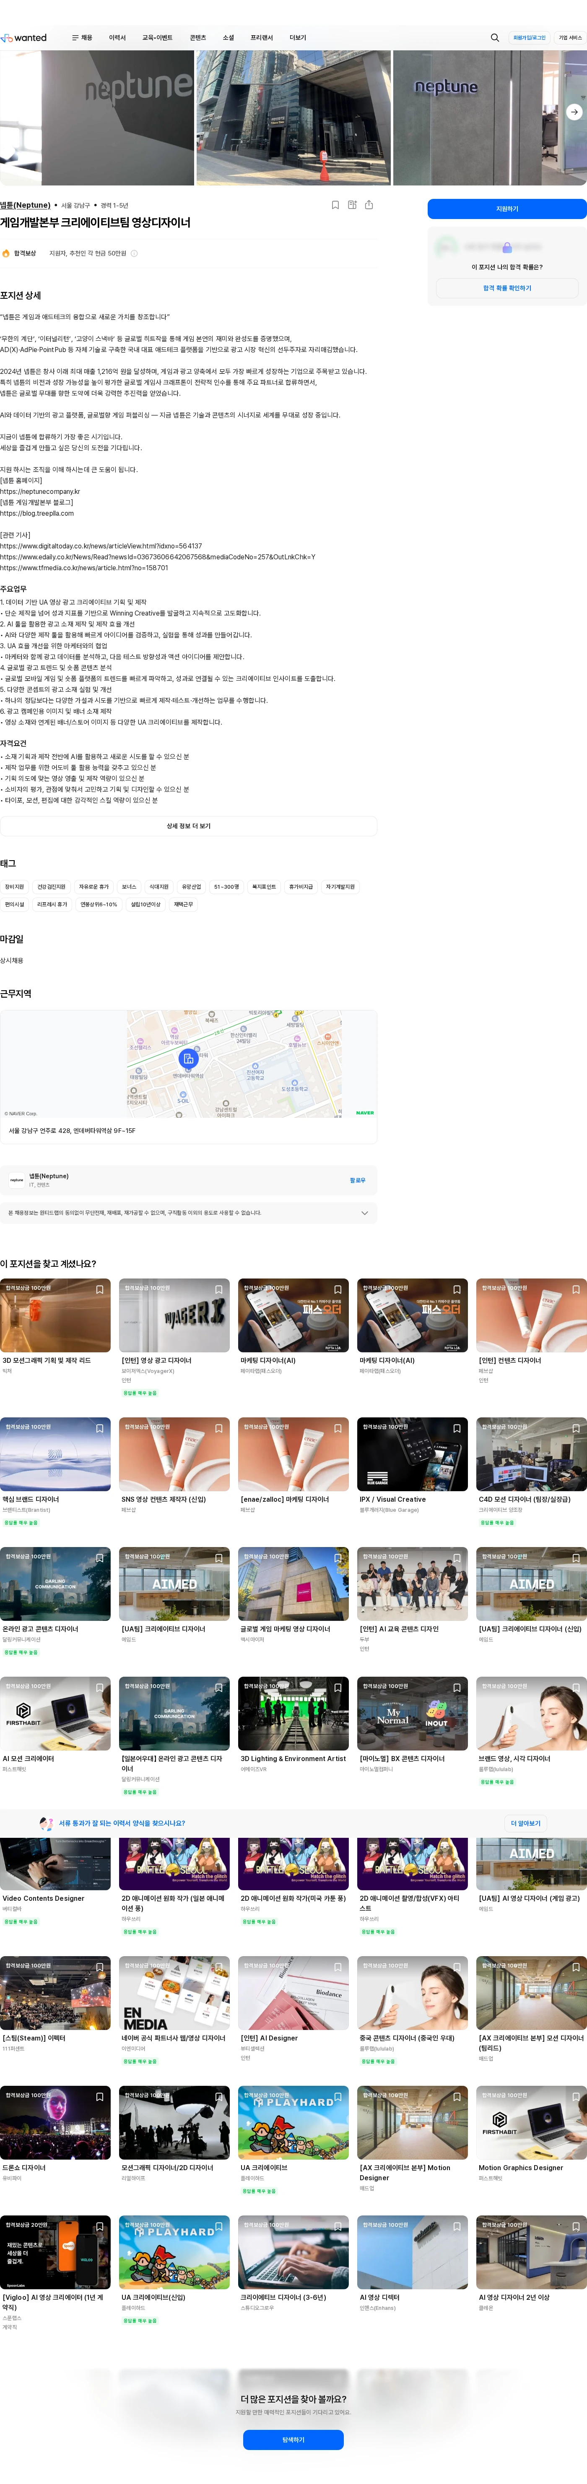
Task: Advance the photo carousel with right arrow
Action: point(574,112)
